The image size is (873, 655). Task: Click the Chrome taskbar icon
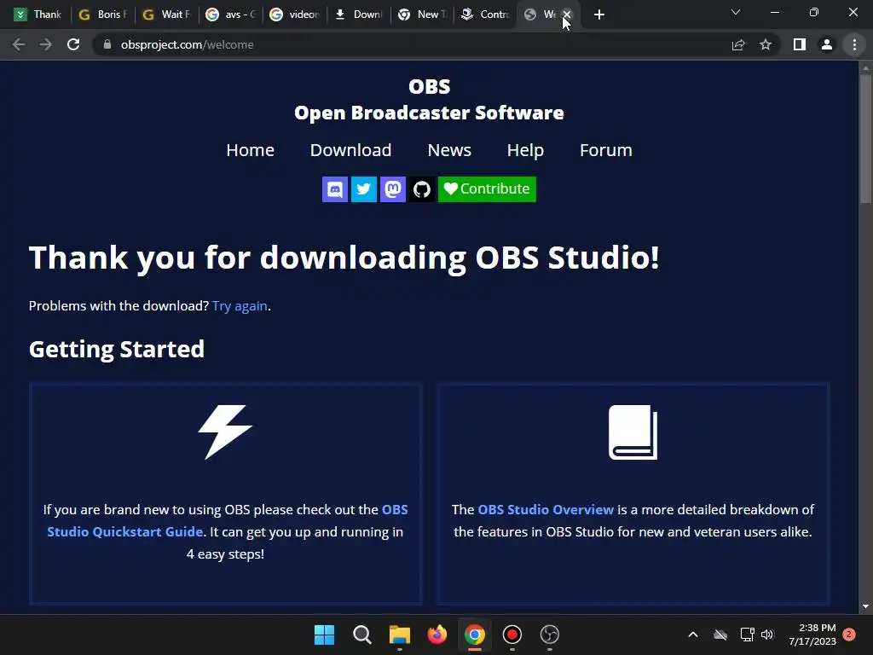474,635
